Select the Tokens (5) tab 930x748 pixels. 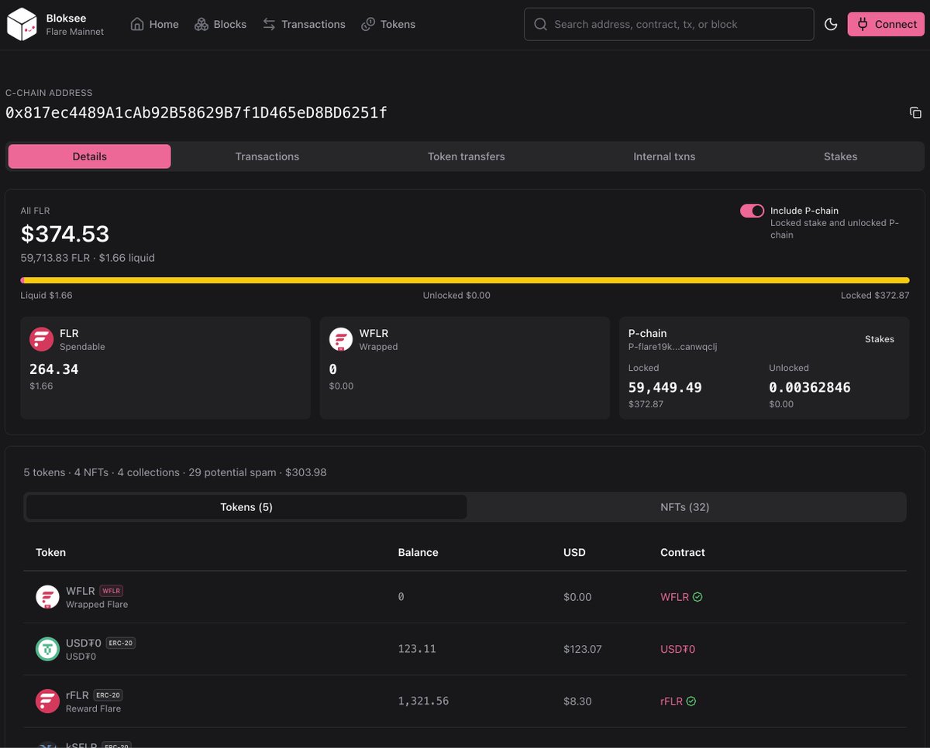[246, 507]
